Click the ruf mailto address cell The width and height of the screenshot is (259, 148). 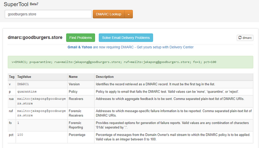click(x=41, y=113)
